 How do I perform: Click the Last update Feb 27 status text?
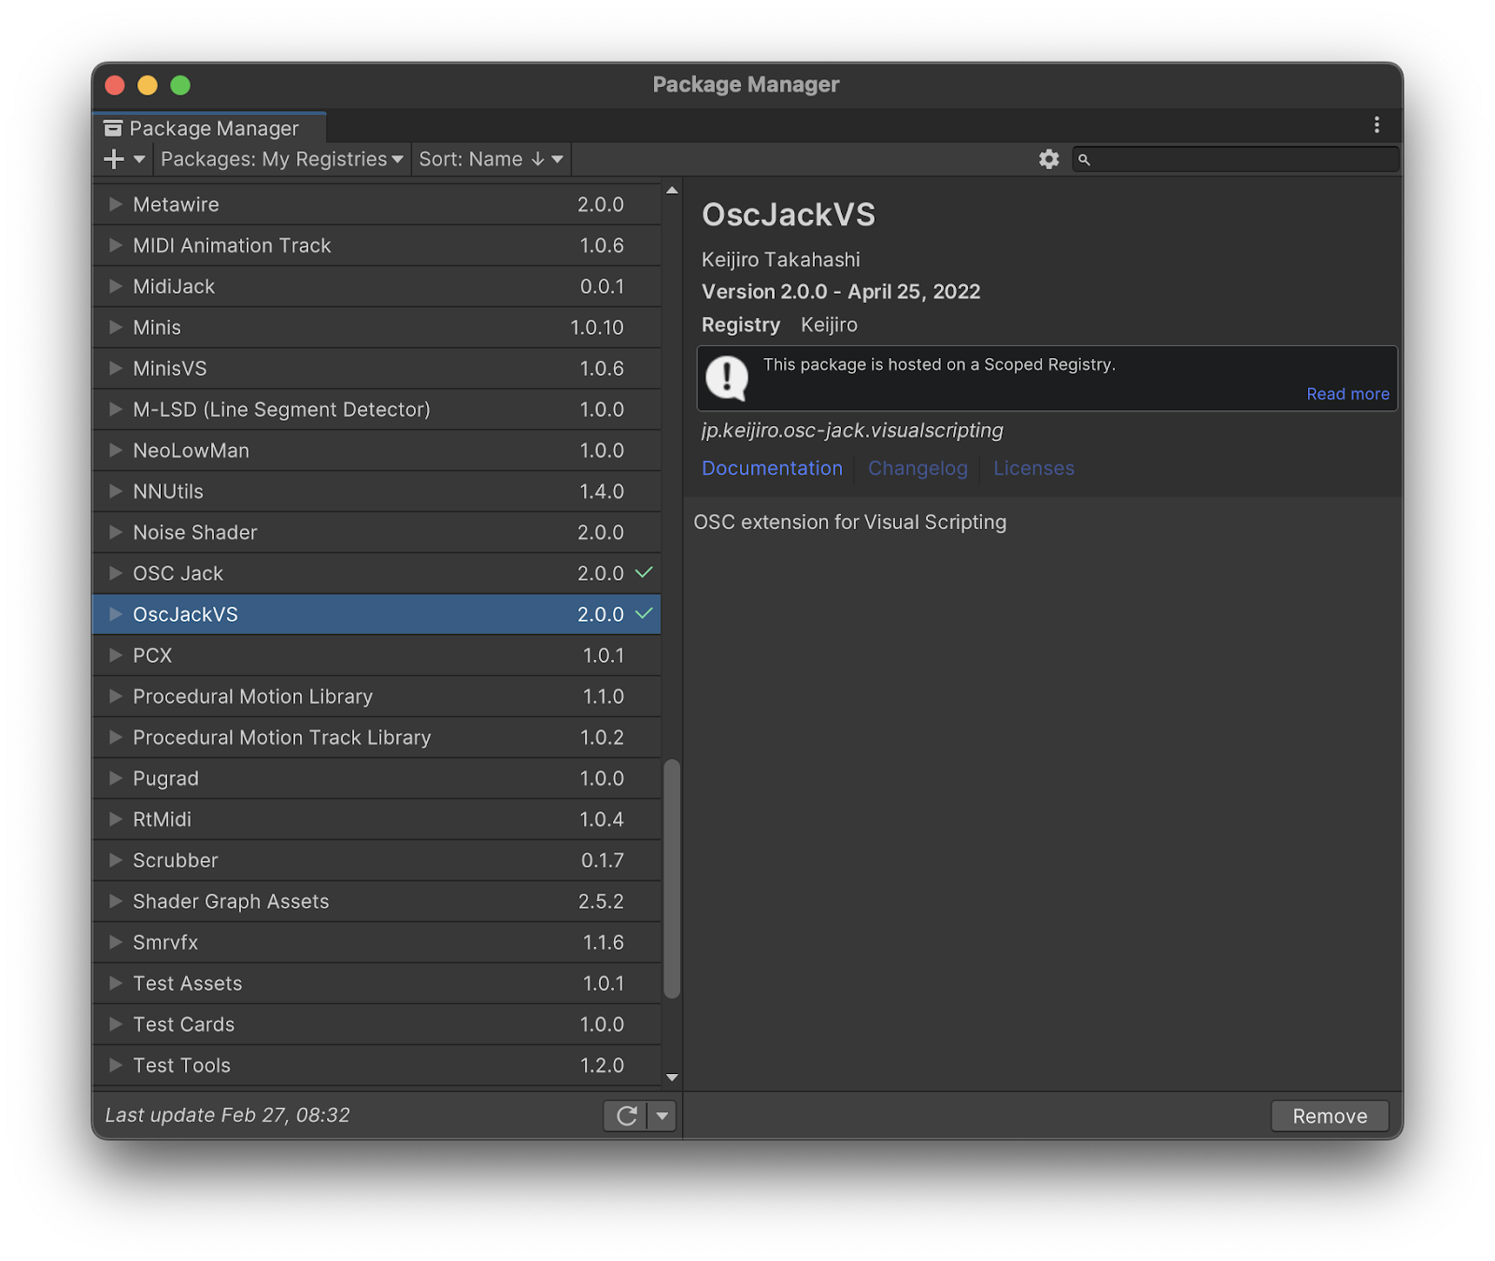point(227,1115)
